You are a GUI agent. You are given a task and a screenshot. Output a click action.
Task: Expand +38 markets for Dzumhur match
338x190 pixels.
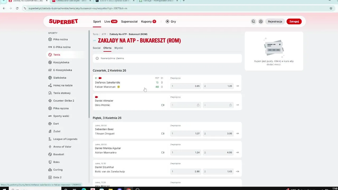coord(237,172)
